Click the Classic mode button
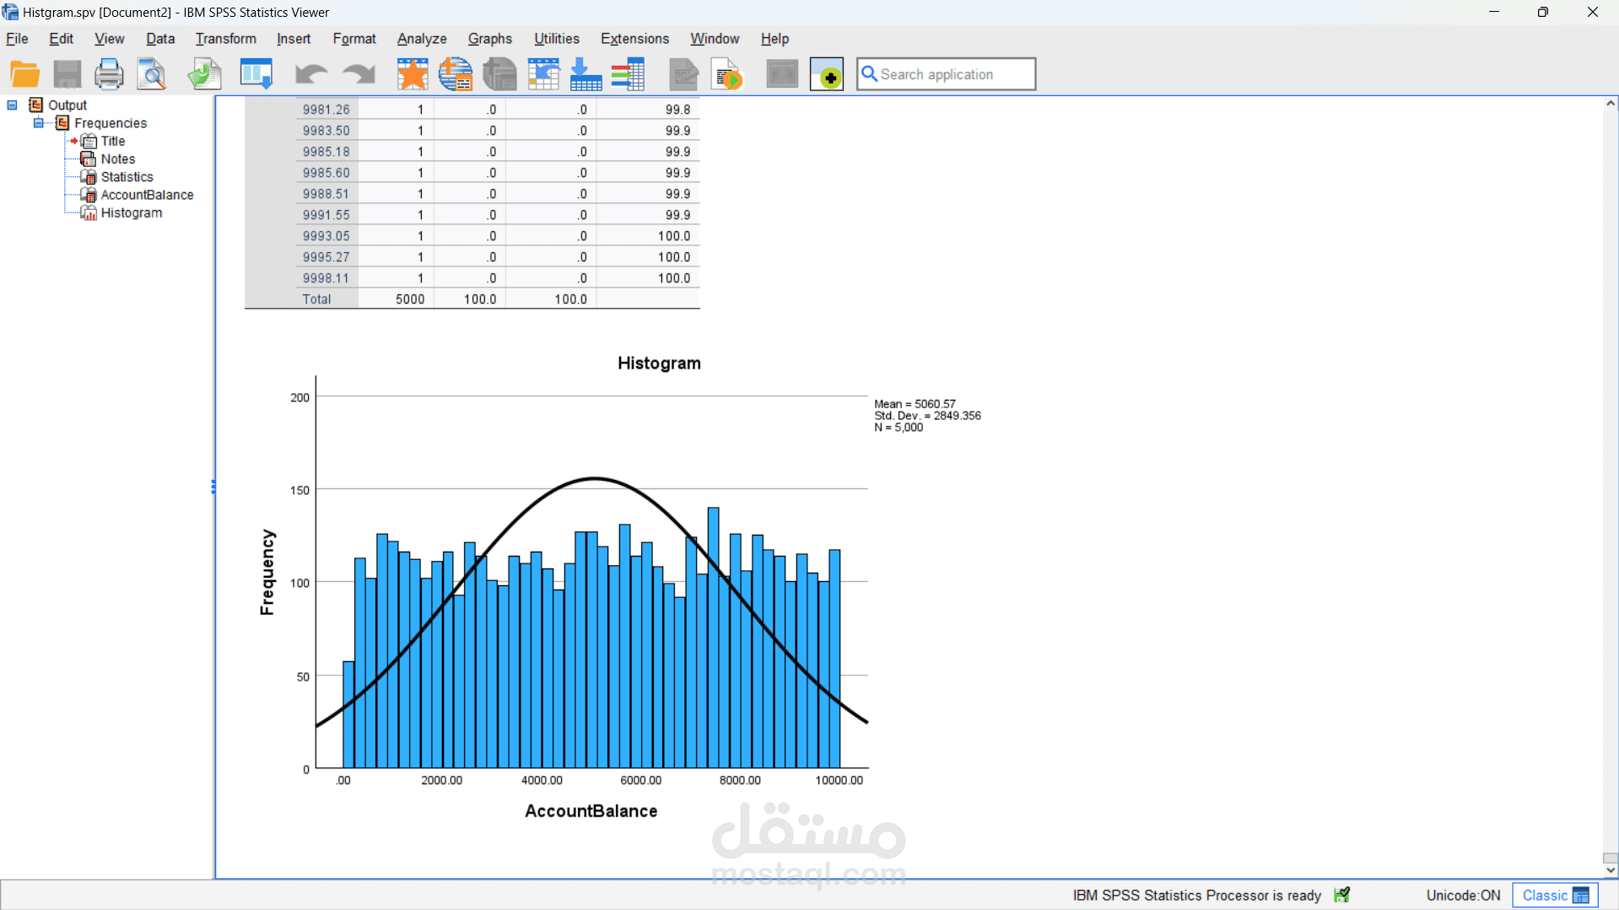 click(1555, 896)
